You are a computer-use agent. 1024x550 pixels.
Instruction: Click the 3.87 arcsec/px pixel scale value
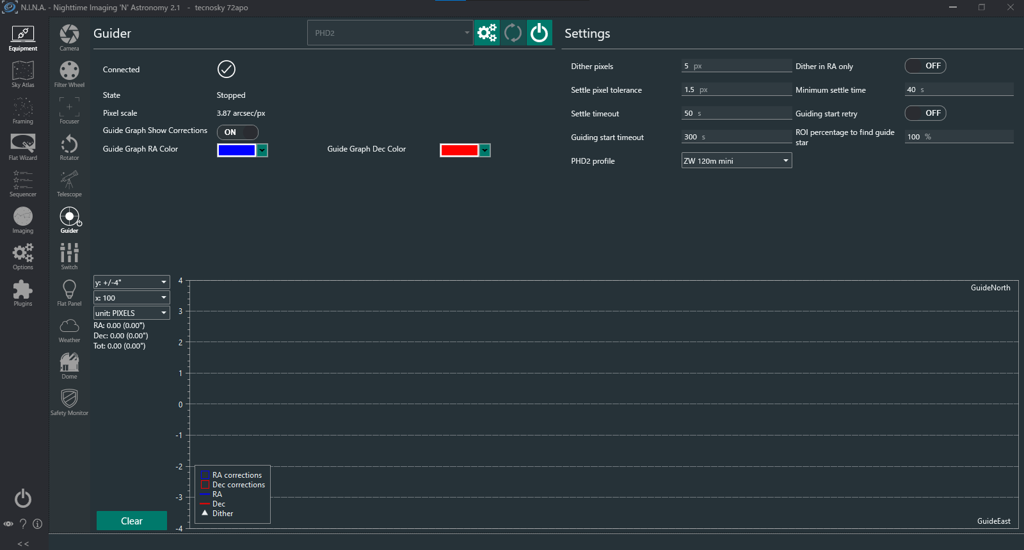click(x=241, y=113)
